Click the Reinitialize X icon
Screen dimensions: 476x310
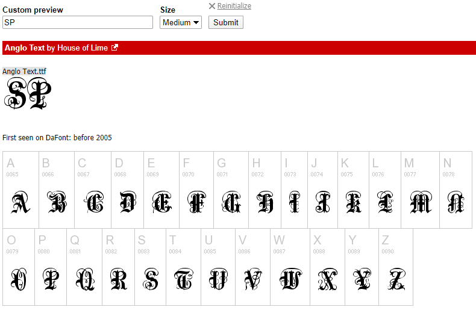pyautogui.click(x=212, y=6)
